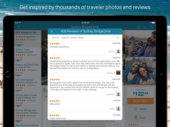Tap the search magnifier icon
The image size is (170, 127).
pos(151,27)
